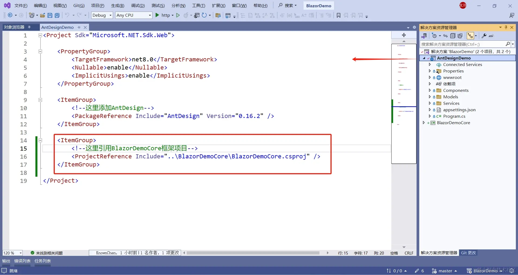Click the 搜索 button in title bar
This screenshot has width=518, height=275.
click(288, 5)
